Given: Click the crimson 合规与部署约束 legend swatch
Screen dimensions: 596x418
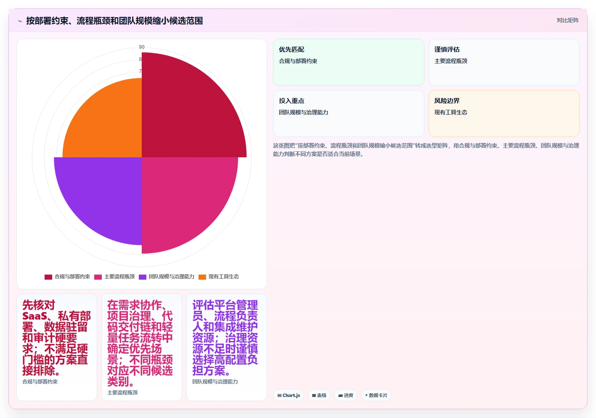Looking at the screenshot, I should tap(48, 277).
